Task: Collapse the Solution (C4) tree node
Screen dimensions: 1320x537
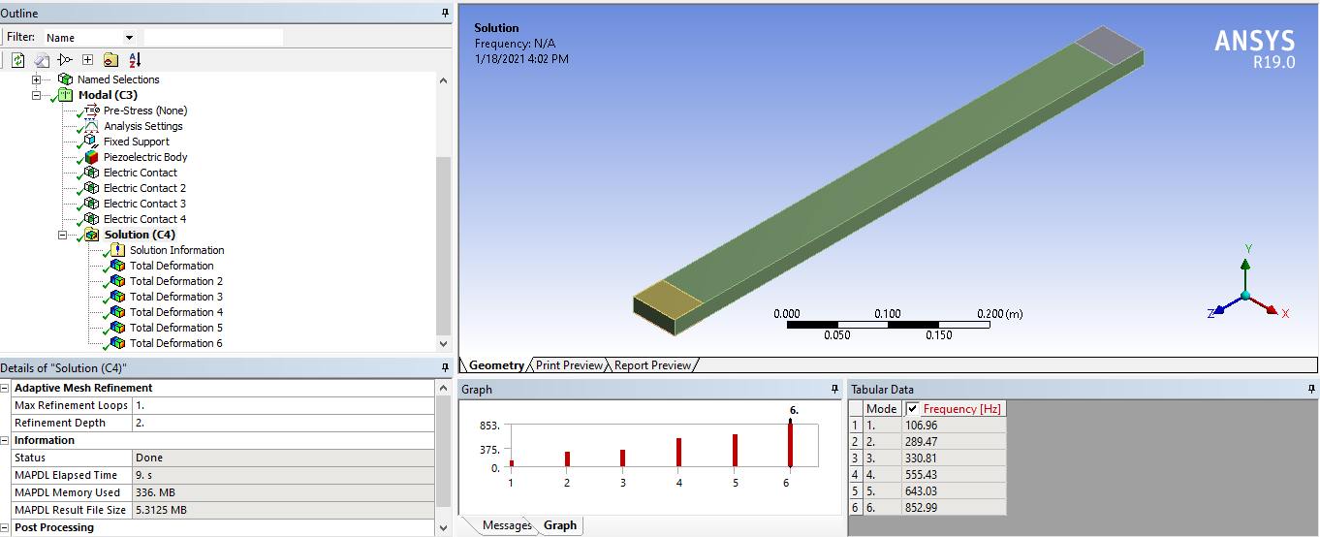Action: click(63, 235)
